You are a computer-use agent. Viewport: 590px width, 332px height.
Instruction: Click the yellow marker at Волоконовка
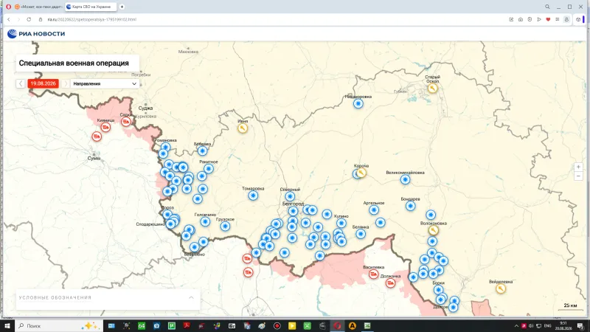pyautogui.click(x=433, y=230)
